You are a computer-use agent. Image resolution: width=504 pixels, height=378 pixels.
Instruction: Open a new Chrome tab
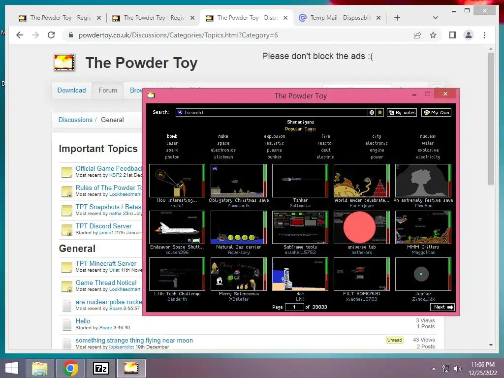click(x=397, y=18)
